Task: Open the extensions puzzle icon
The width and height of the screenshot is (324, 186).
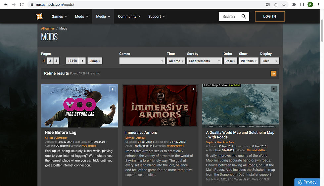Action: click(294, 5)
